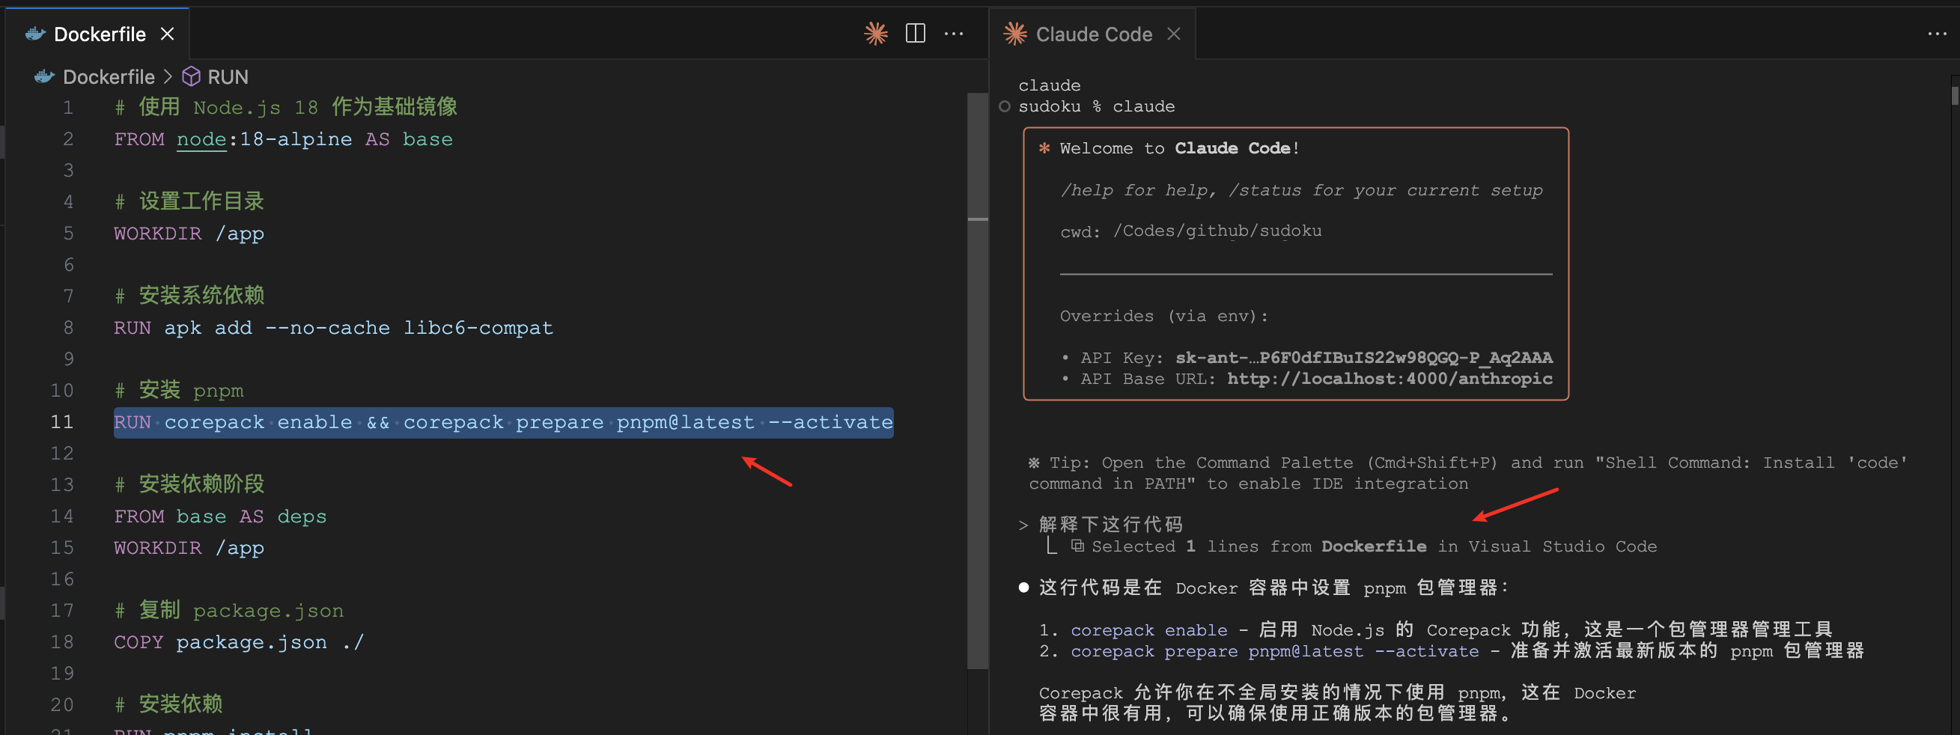Click the comment '# 设置工作目录'
Image resolution: width=1960 pixels, height=735 pixels.
[x=189, y=201]
